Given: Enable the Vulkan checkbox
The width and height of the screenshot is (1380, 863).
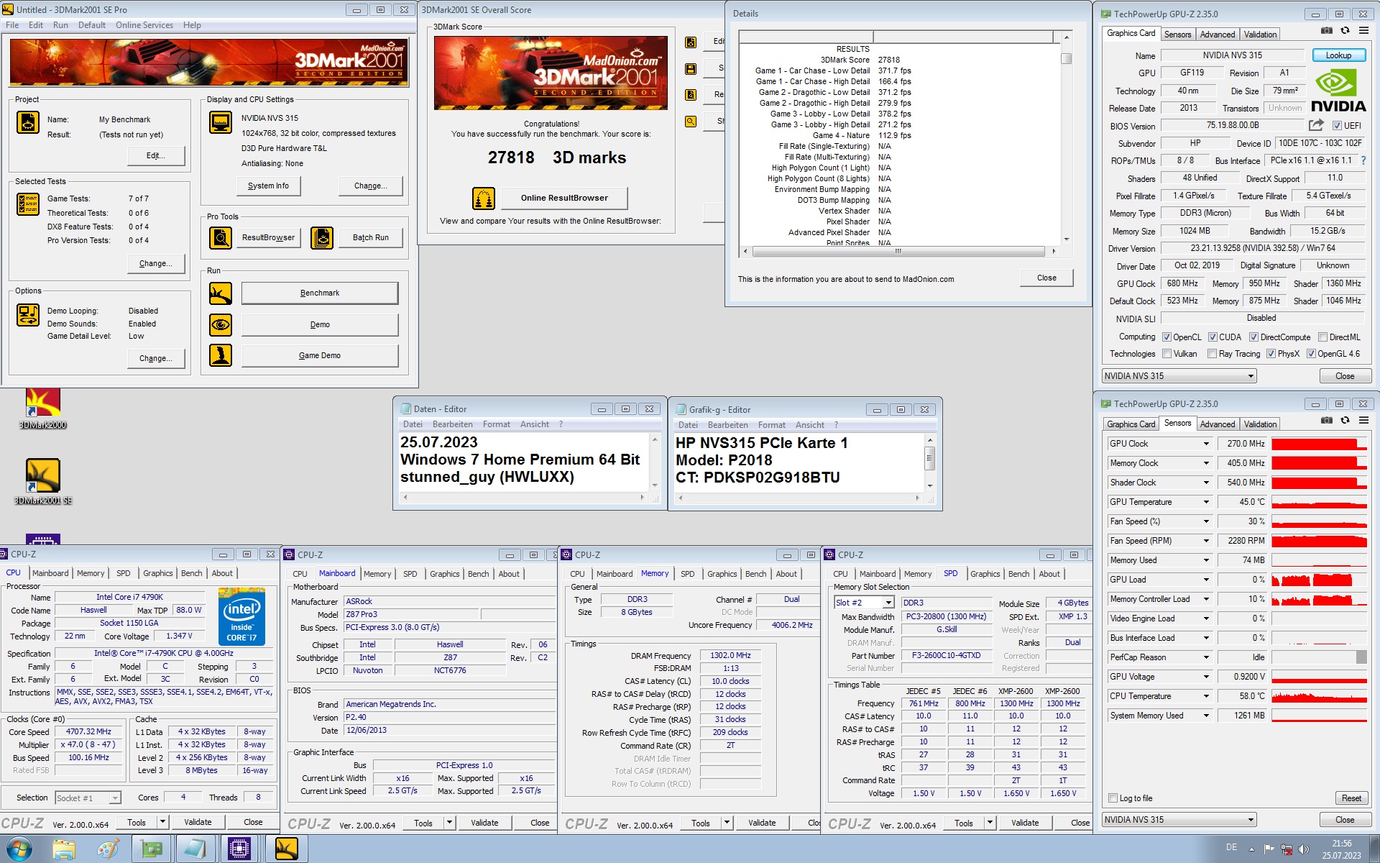Looking at the screenshot, I should pos(1167,354).
